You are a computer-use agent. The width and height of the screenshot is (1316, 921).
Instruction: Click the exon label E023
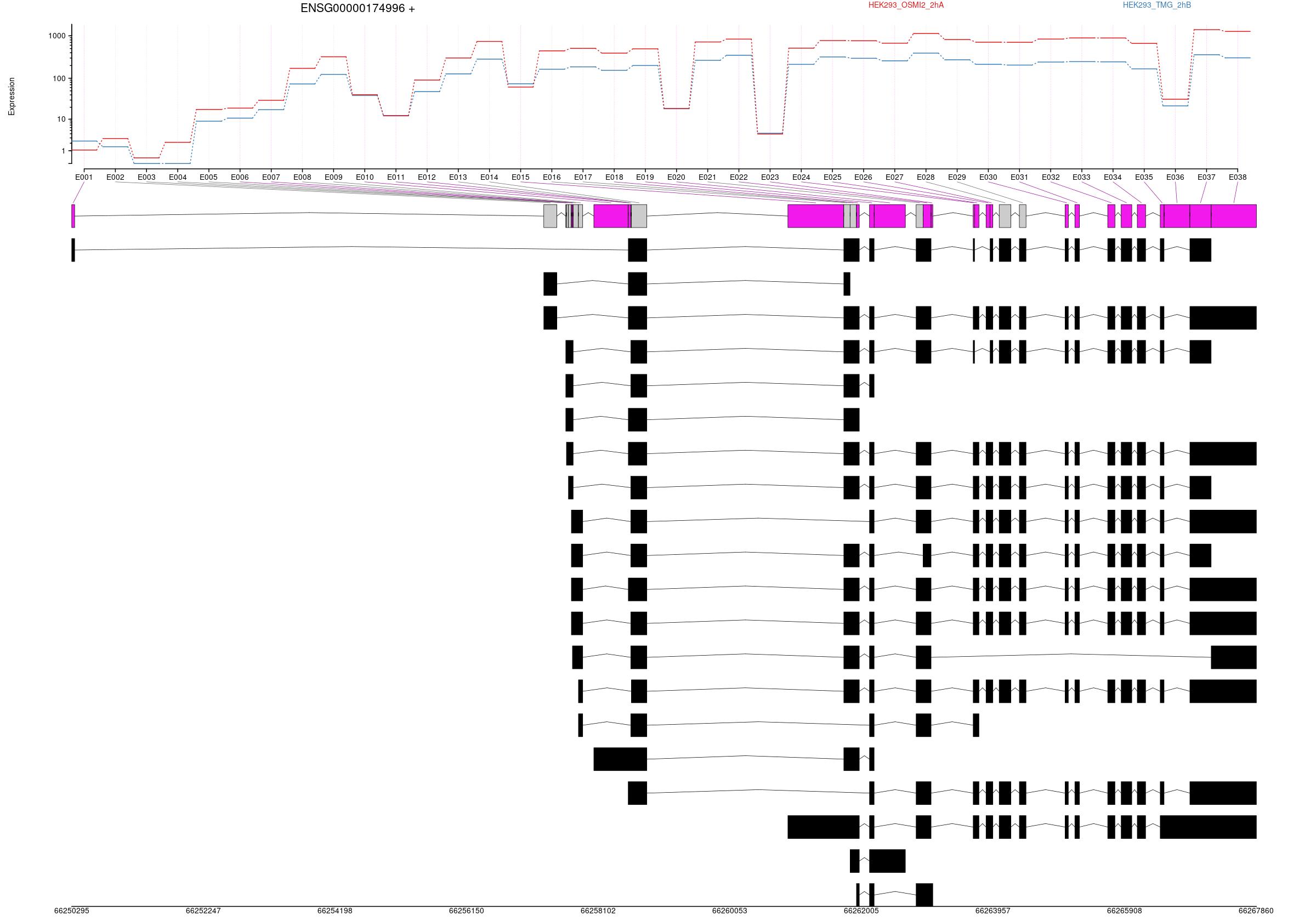point(770,177)
